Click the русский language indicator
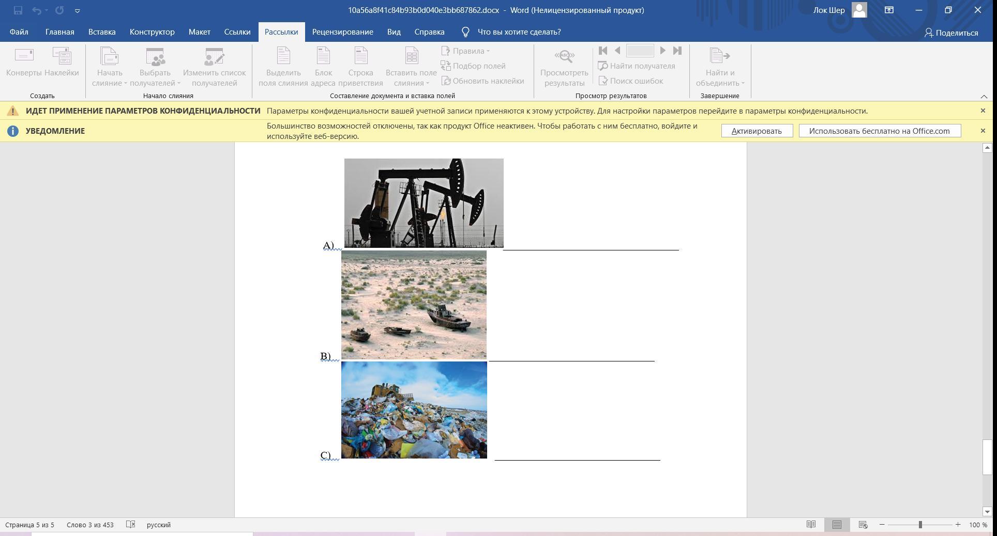 [159, 525]
